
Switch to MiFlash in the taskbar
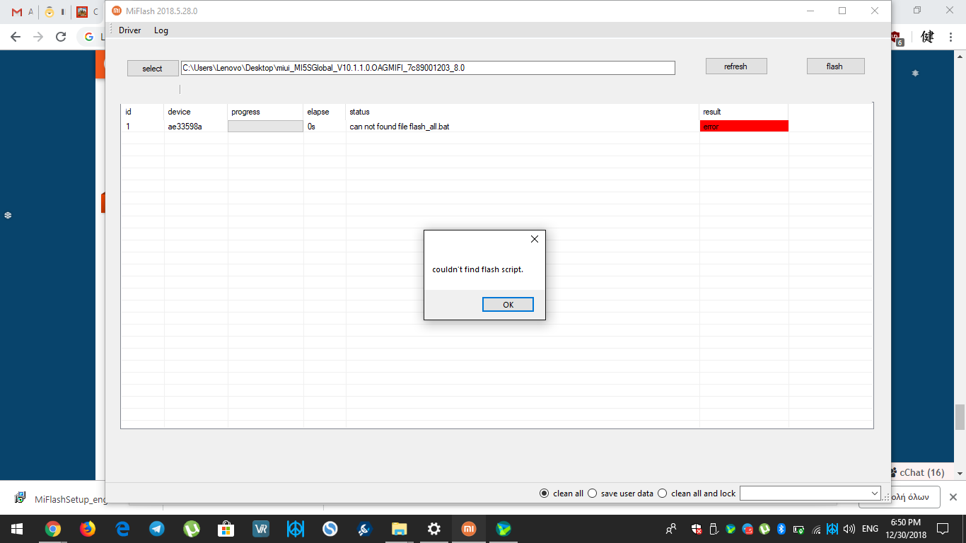coord(468,529)
